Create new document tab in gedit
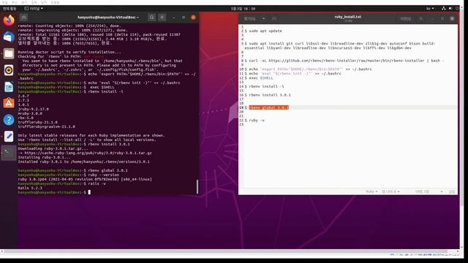 [x=274, y=19]
